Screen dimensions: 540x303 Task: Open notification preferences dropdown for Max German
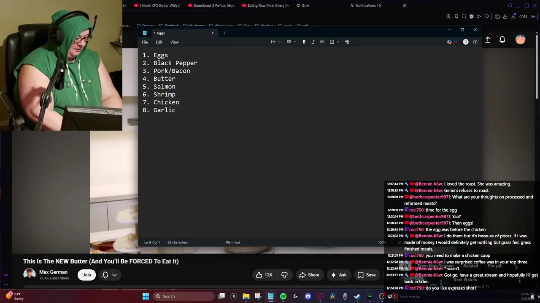point(109,275)
